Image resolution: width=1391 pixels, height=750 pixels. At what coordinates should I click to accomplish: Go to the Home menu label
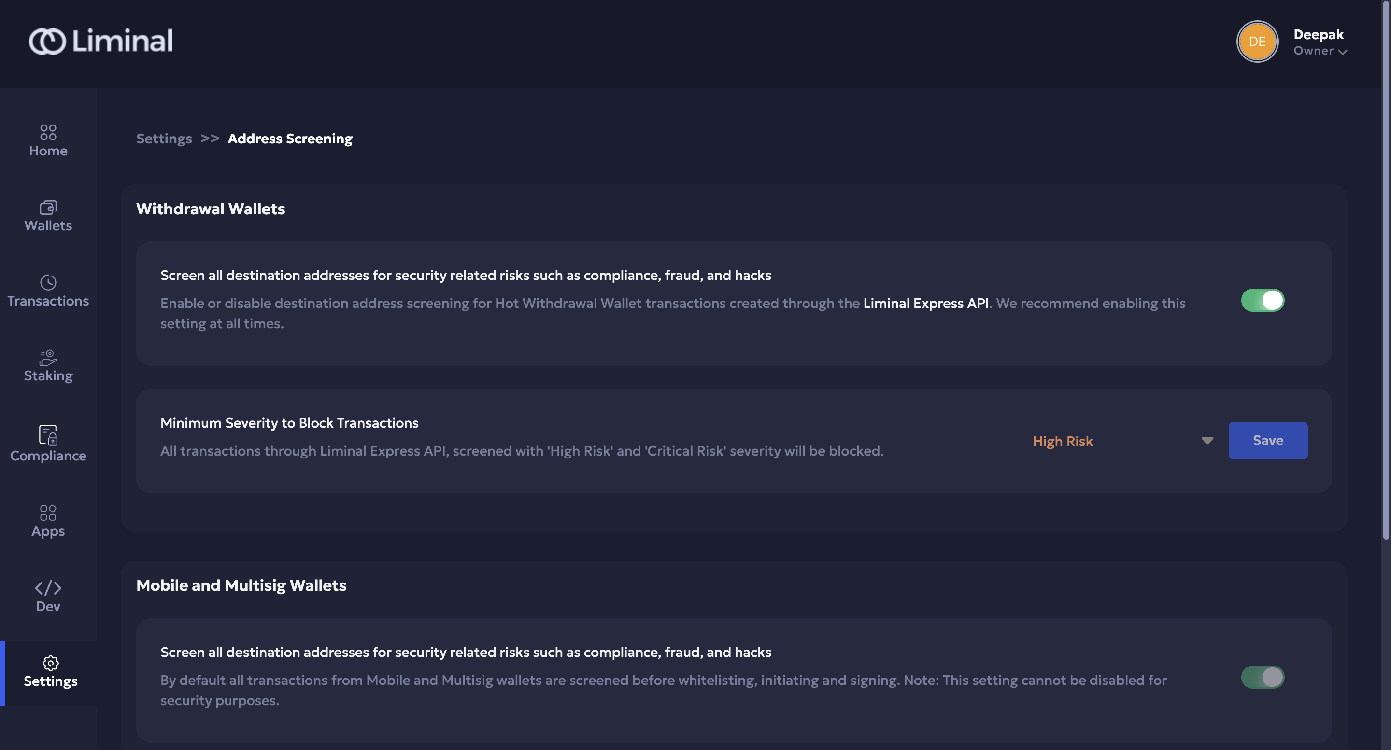tap(48, 151)
